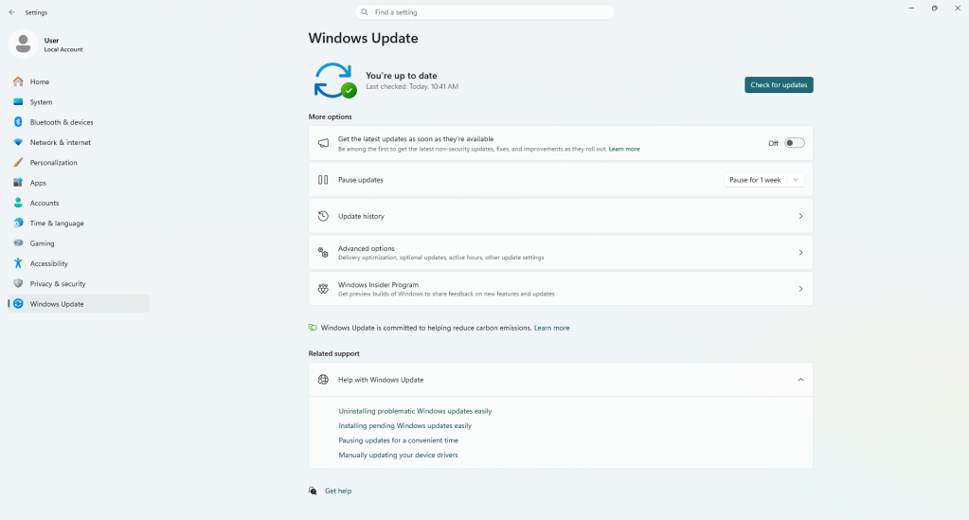This screenshot has height=520, width=969.
Task: Click the Time & language globe icon
Action: point(18,224)
